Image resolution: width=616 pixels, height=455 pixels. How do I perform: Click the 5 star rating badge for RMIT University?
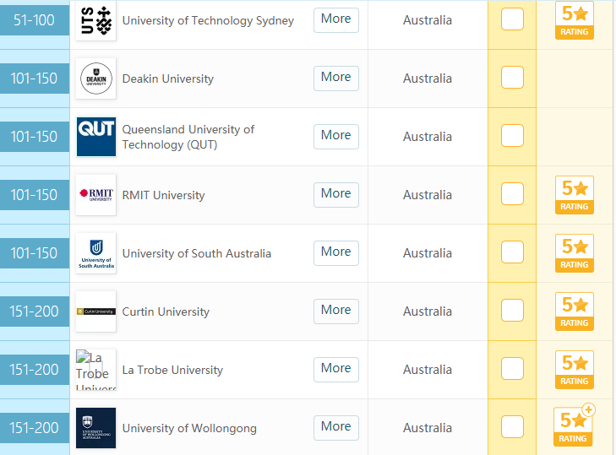coord(574,195)
